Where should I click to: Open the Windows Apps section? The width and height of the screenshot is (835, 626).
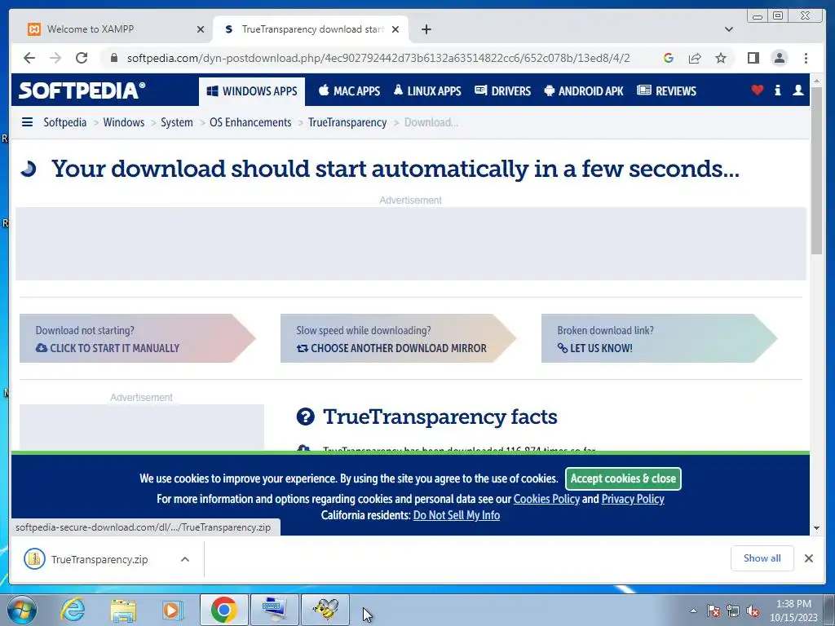tap(252, 91)
